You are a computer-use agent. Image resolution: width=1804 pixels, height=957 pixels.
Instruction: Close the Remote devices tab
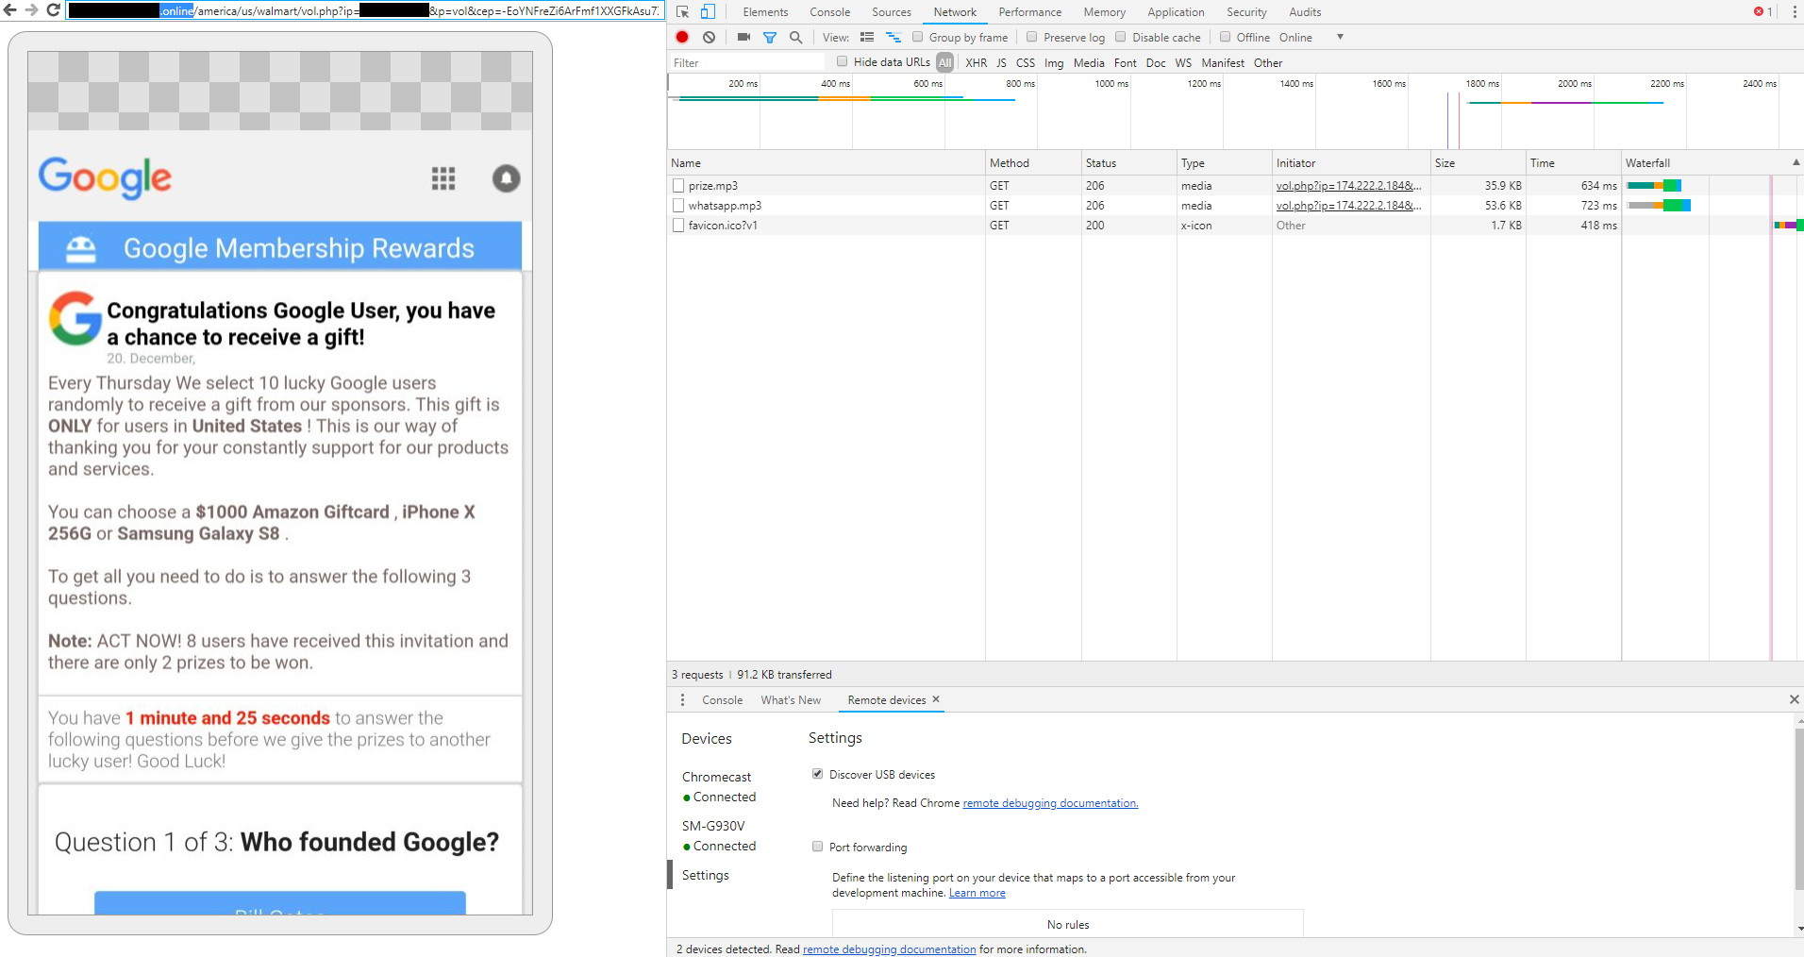pos(936,699)
